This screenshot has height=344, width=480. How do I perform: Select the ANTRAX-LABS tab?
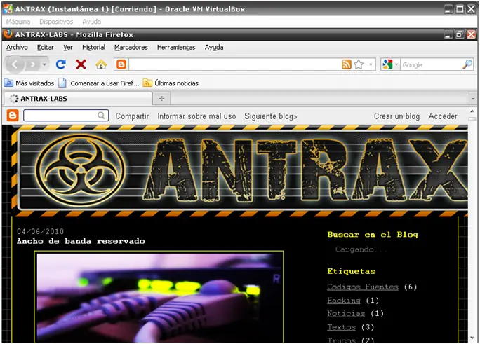[x=78, y=99]
